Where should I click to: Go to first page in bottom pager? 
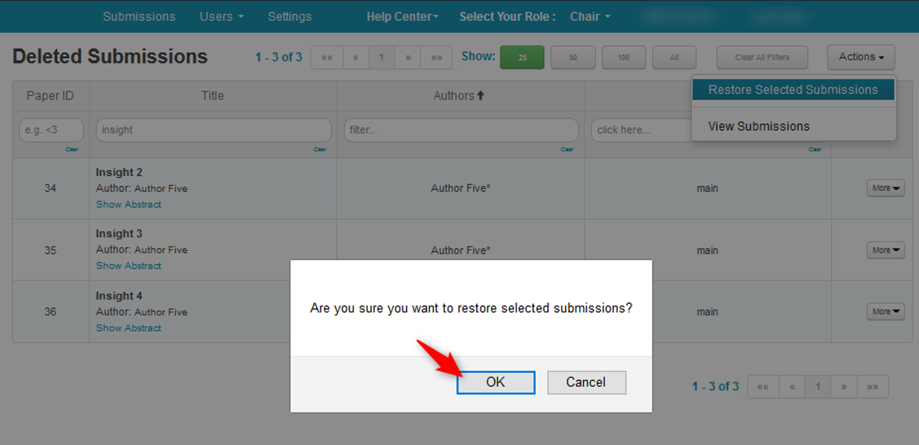tap(764, 387)
